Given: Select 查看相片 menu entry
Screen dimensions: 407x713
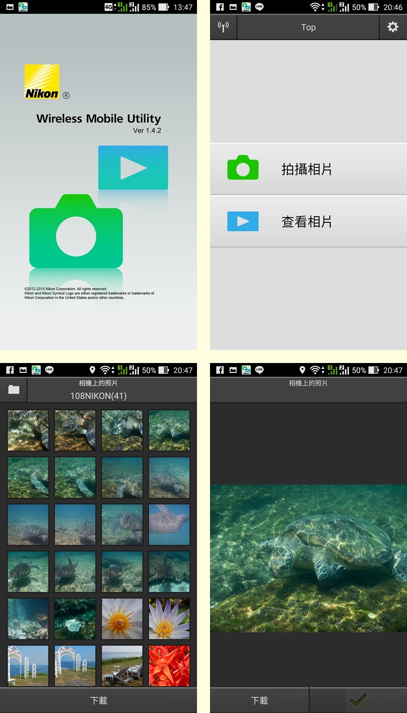Looking at the screenshot, I should point(309,222).
